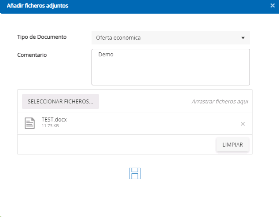This screenshot has height=217, width=279.
Task: Clear the file list with LIMPIAR
Action: tap(232, 144)
